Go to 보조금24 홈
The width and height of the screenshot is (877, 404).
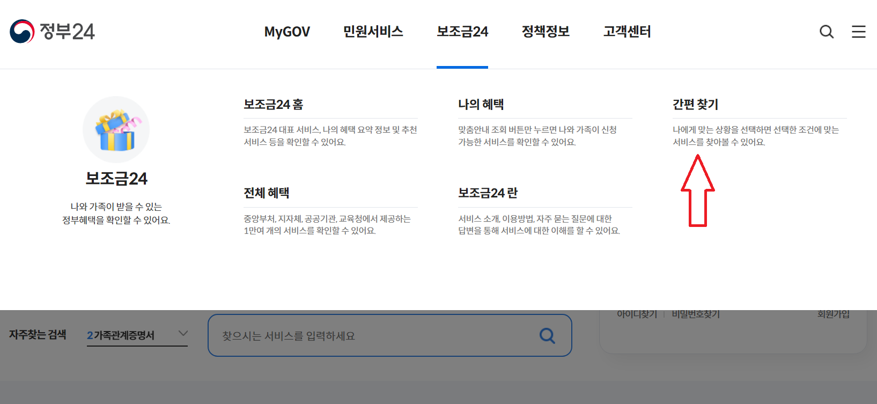point(274,105)
